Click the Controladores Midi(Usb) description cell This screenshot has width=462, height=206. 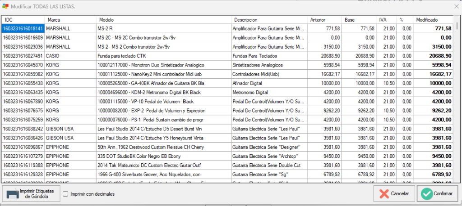pos(269,74)
